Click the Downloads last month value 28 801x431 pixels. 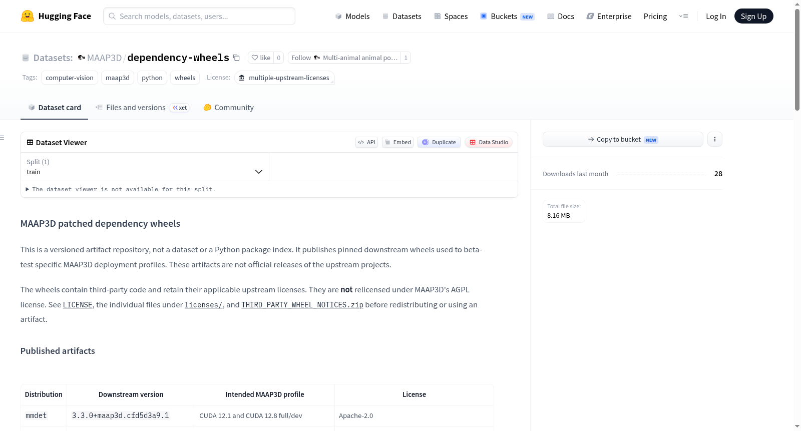(718, 174)
